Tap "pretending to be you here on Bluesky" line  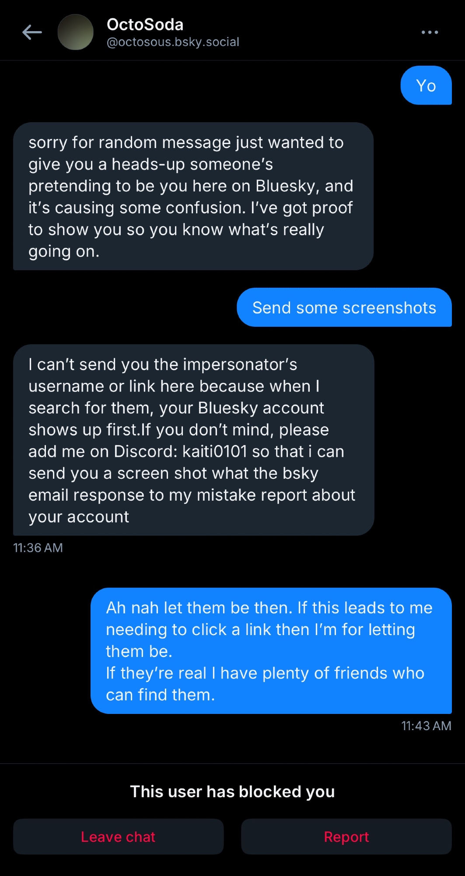190,186
